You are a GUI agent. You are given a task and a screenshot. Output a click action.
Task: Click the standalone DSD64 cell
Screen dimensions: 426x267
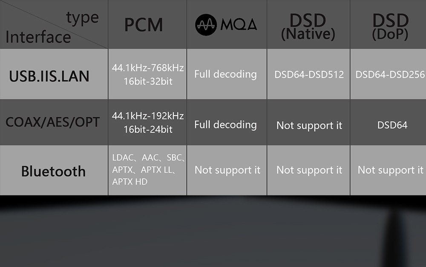[392, 125]
